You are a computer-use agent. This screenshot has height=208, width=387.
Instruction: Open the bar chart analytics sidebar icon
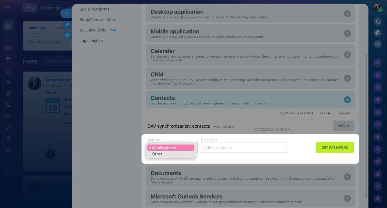point(8,138)
